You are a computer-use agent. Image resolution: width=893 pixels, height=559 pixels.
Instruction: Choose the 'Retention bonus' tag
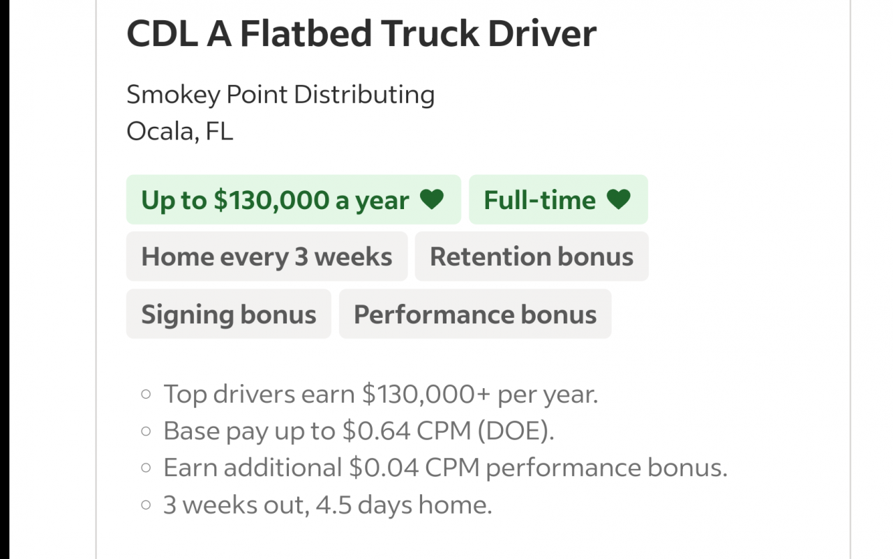click(532, 256)
